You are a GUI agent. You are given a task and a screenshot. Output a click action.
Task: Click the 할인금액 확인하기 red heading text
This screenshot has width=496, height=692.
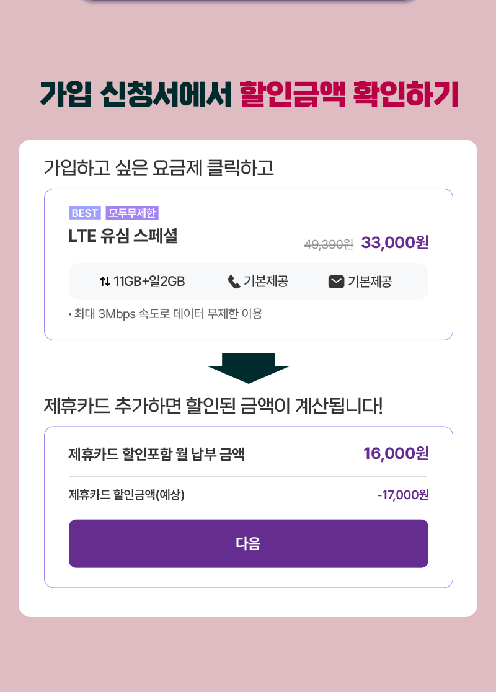[x=349, y=94]
